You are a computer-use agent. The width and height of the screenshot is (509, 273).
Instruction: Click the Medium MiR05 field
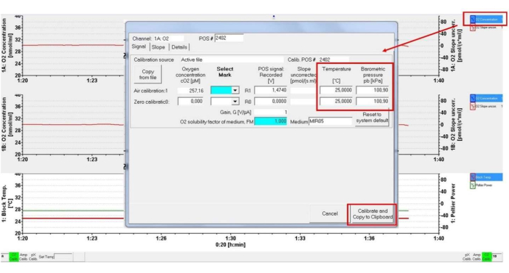click(x=330, y=121)
